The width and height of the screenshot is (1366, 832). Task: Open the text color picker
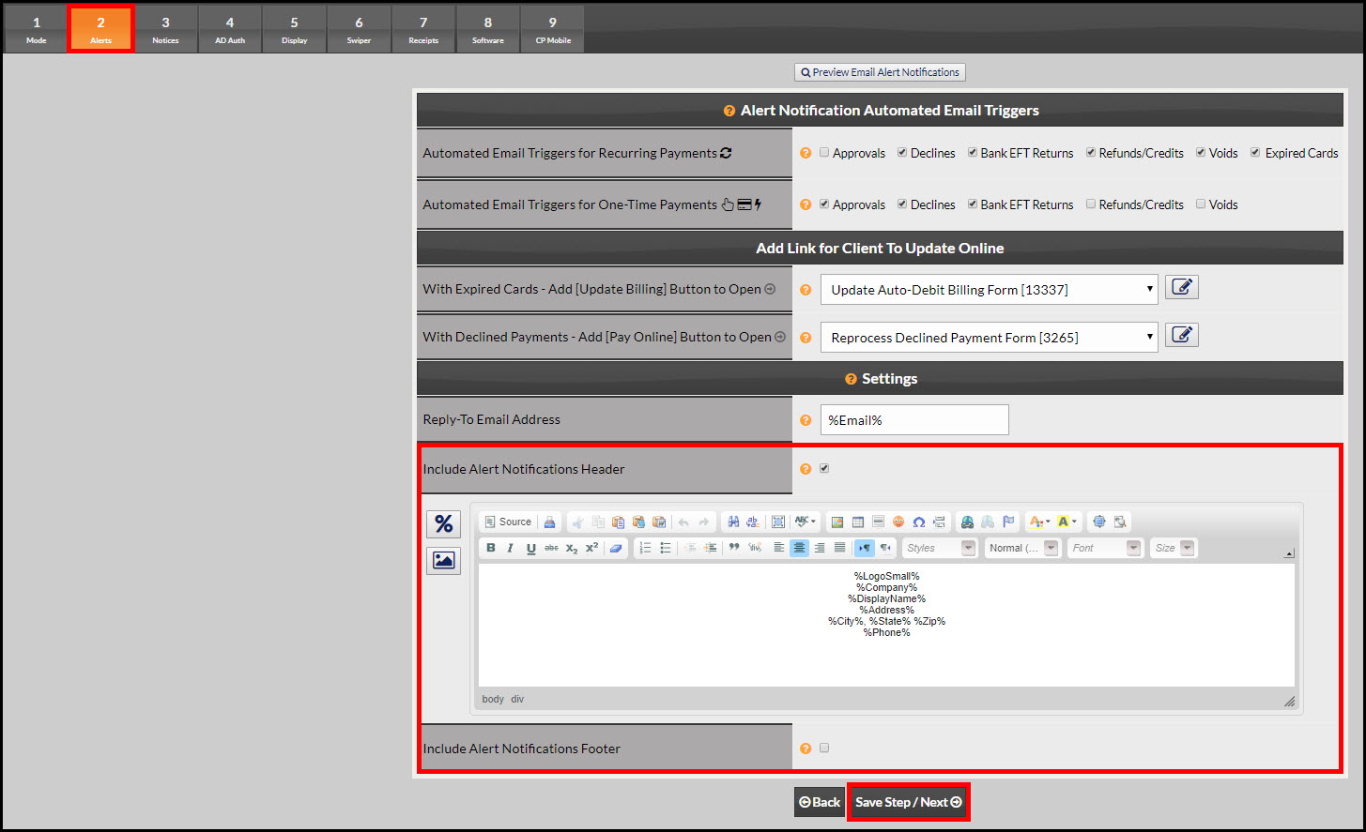coord(1038,522)
